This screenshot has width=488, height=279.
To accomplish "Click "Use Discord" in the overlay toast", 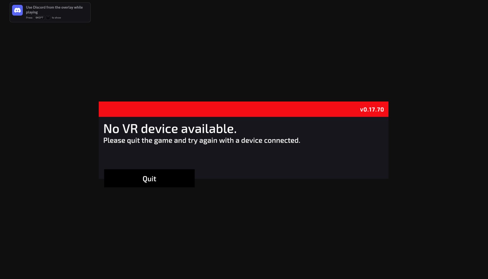I will pos(36,7).
